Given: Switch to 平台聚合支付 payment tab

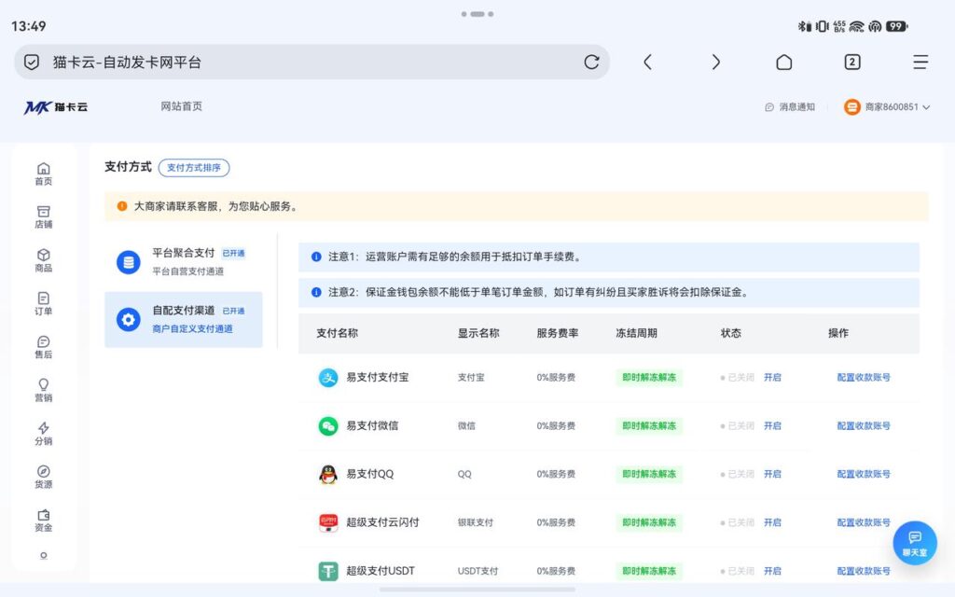Looking at the screenshot, I should pos(184,262).
